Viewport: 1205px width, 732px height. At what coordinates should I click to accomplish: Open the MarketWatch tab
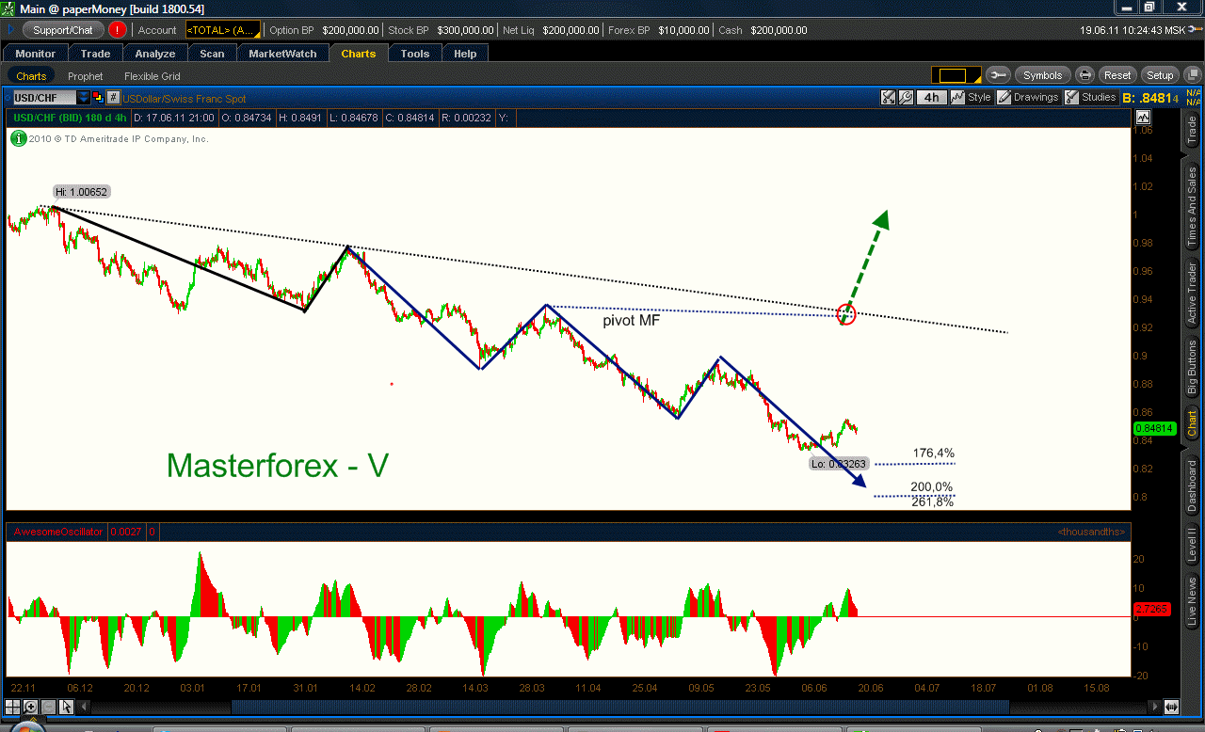282,54
